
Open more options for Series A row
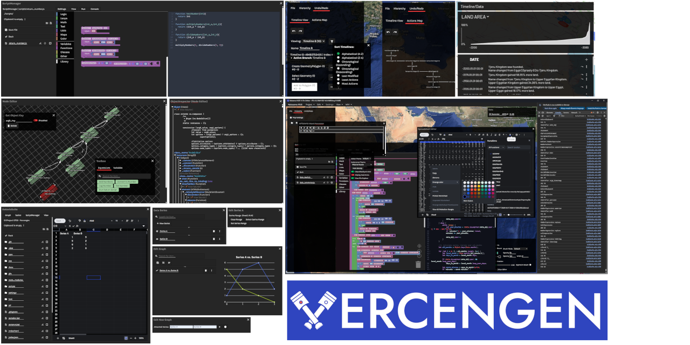(x=219, y=231)
